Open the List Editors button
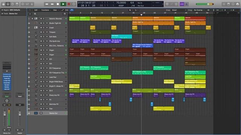241x135 pixels. 224,4
